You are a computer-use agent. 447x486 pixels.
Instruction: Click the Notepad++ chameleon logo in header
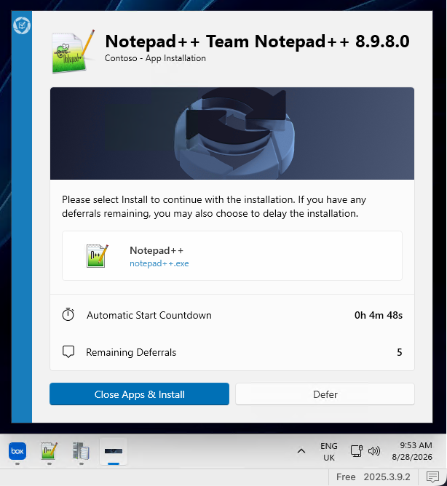tap(74, 52)
